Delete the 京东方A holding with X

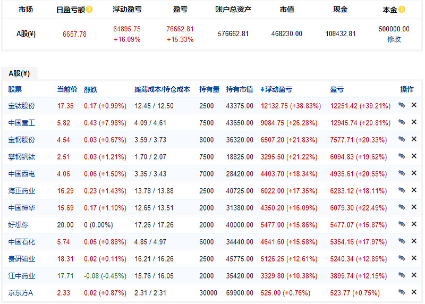tap(414, 292)
